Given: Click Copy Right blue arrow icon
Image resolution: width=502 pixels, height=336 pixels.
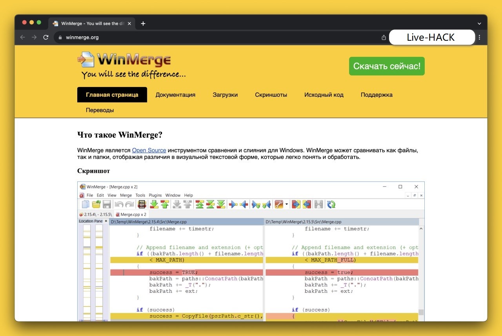Looking at the screenshot, I should [233, 204].
